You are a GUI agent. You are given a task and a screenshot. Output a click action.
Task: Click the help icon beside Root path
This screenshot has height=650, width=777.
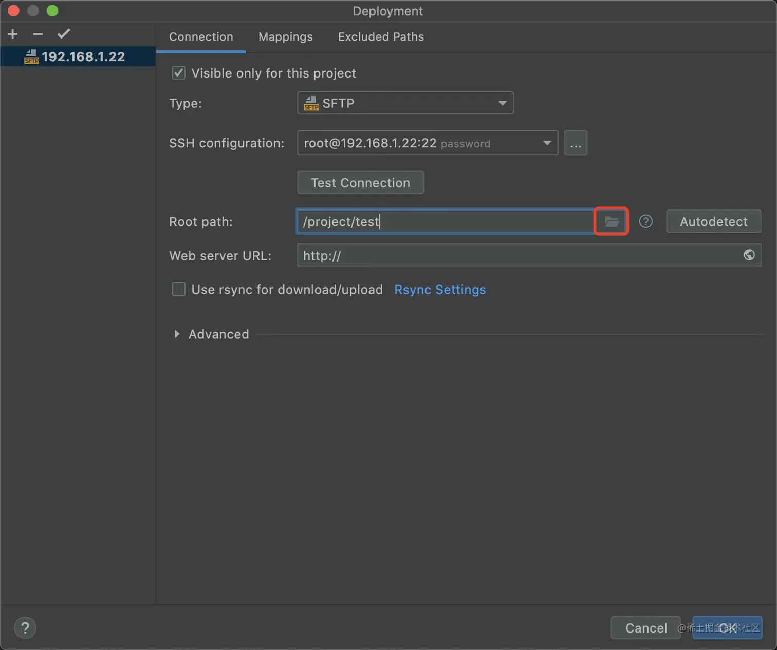pyautogui.click(x=645, y=222)
